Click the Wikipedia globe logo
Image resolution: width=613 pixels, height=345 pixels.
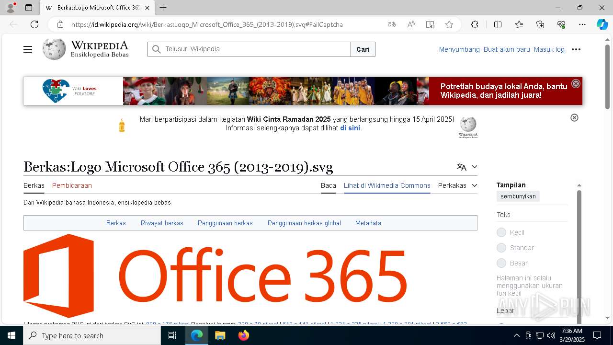point(54,49)
